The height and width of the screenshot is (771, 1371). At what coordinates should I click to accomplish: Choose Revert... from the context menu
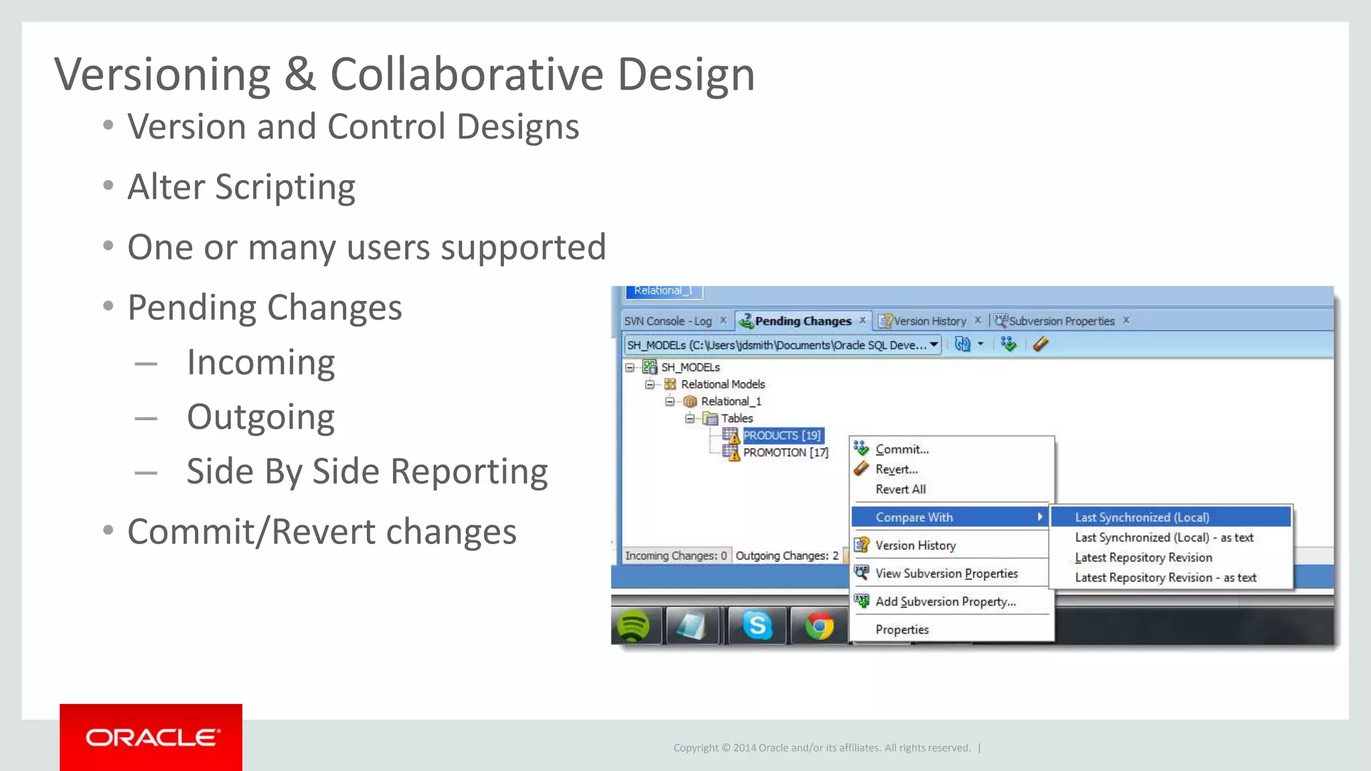tap(951, 469)
